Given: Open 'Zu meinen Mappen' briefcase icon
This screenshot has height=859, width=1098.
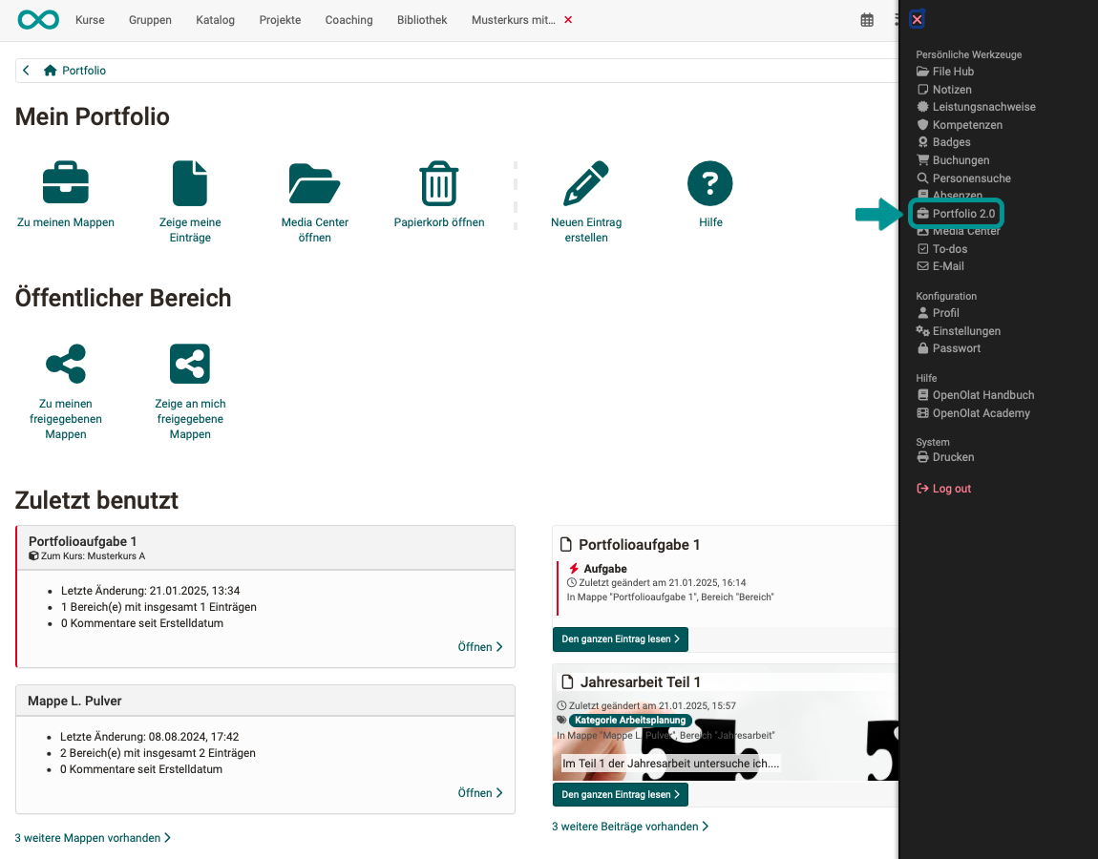Looking at the screenshot, I should [65, 182].
